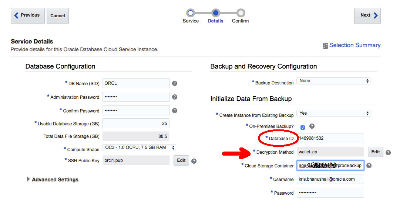This screenshot has height=212, width=403.
Task: Expand the Advanced Settings section
Action: pos(28,179)
